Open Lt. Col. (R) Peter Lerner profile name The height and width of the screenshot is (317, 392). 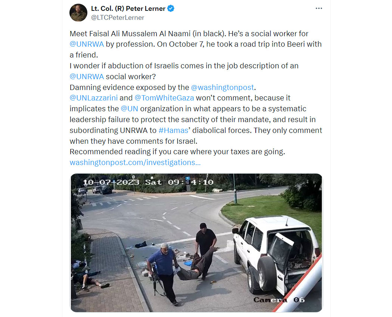click(x=128, y=9)
